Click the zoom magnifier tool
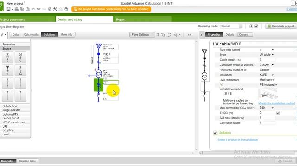297x167 pixels. click(175, 35)
